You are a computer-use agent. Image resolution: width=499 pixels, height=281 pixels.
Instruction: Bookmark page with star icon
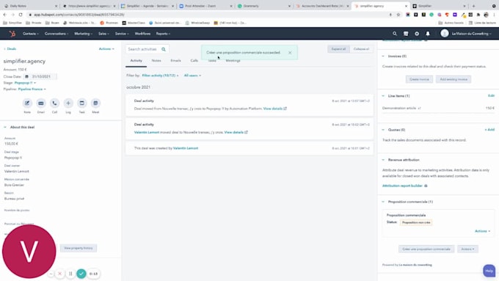pyautogui.click(x=398, y=15)
